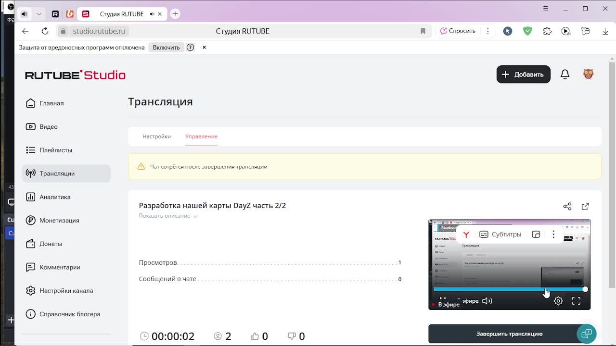Viewport: 616px width, 346px height.
Task: Bookmark this page icon
Action: click(423, 31)
